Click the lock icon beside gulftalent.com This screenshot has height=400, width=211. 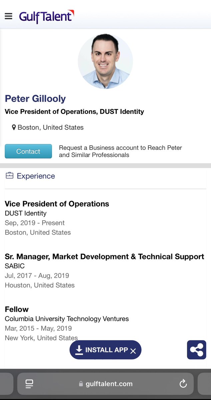click(x=81, y=384)
